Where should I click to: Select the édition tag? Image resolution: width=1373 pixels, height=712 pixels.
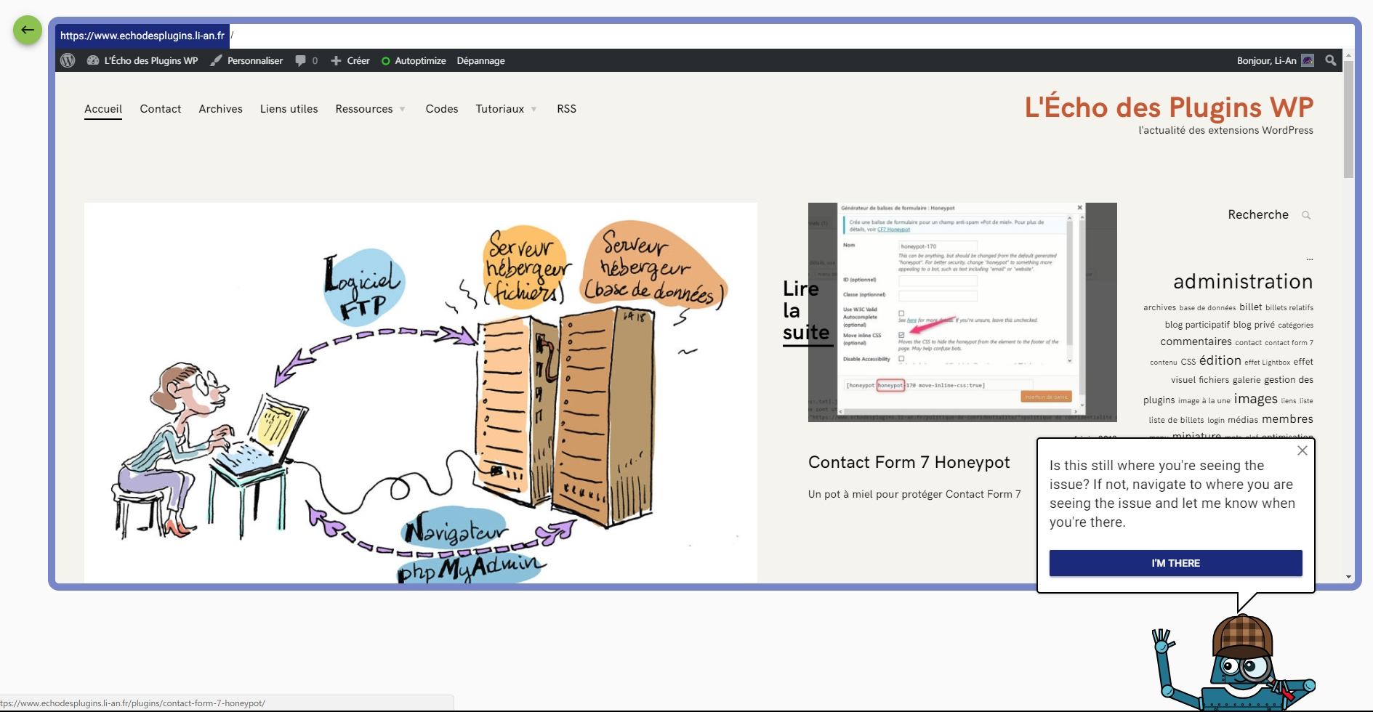[x=1220, y=360]
